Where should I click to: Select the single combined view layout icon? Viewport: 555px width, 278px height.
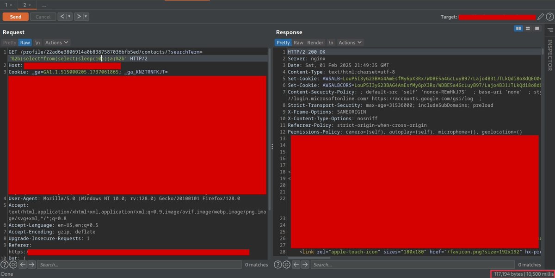pyautogui.click(x=536, y=28)
